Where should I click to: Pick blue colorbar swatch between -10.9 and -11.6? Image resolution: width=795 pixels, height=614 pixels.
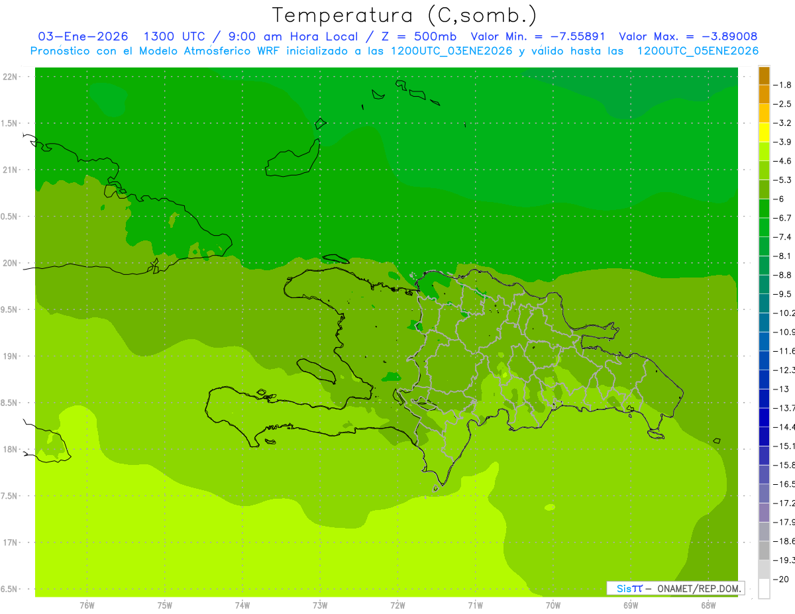coord(764,341)
